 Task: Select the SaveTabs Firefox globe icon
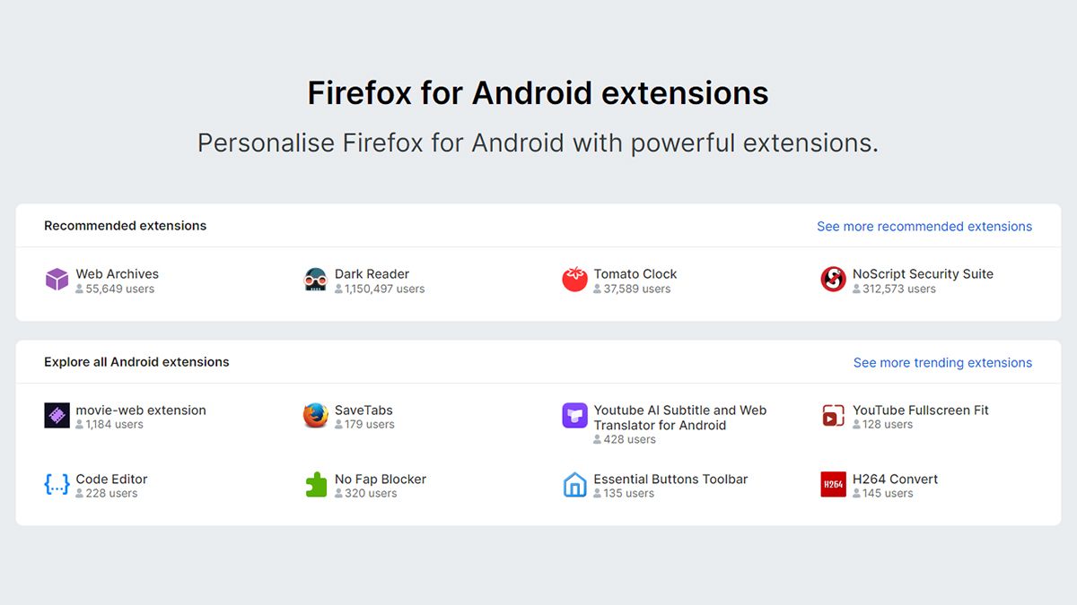tap(315, 415)
